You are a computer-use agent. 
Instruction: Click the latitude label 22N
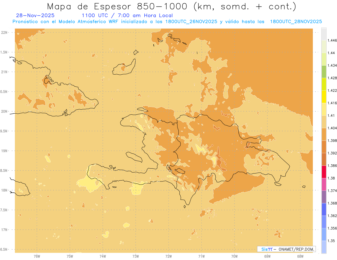click(x=4, y=33)
